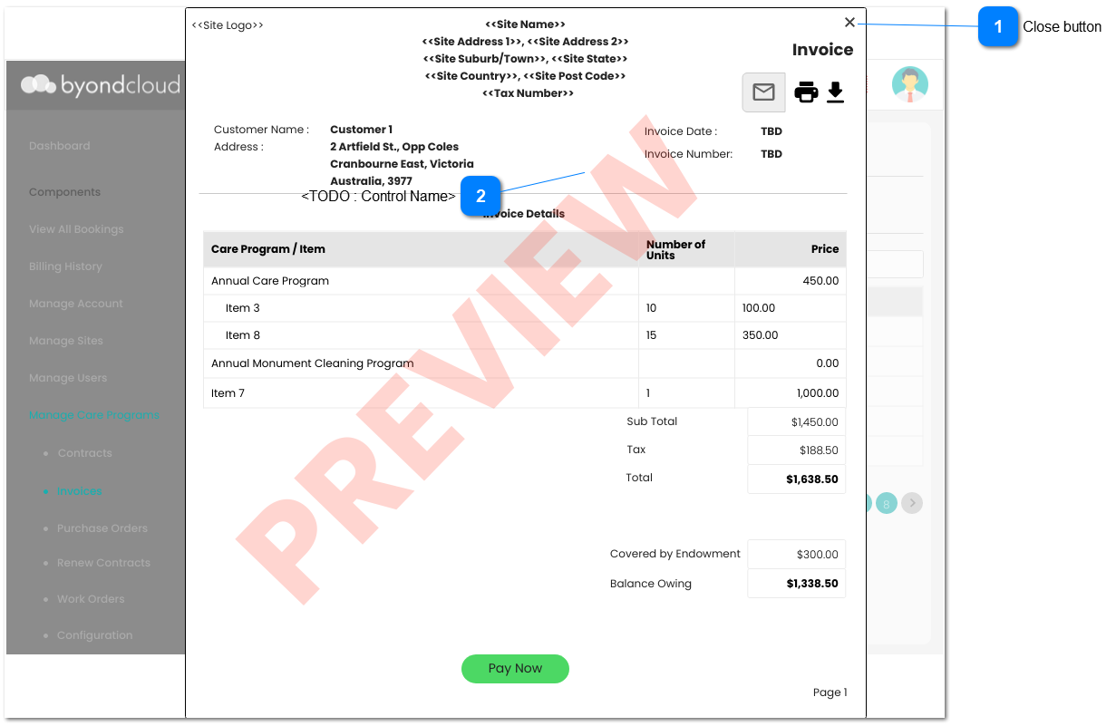Select page 8 in pagination
Image resolution: width=1116 pixels, height=726 pixels.
click(887, 503)
